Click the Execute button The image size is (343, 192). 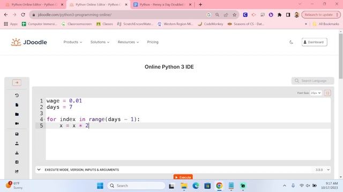tap(183, 177)
